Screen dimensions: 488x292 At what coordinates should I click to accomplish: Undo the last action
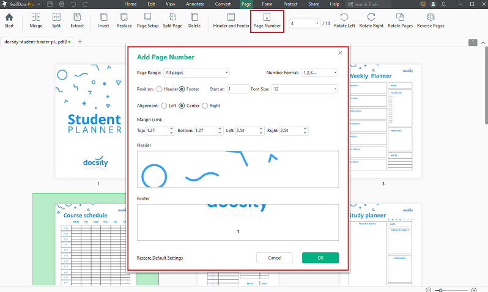[73, 4]
